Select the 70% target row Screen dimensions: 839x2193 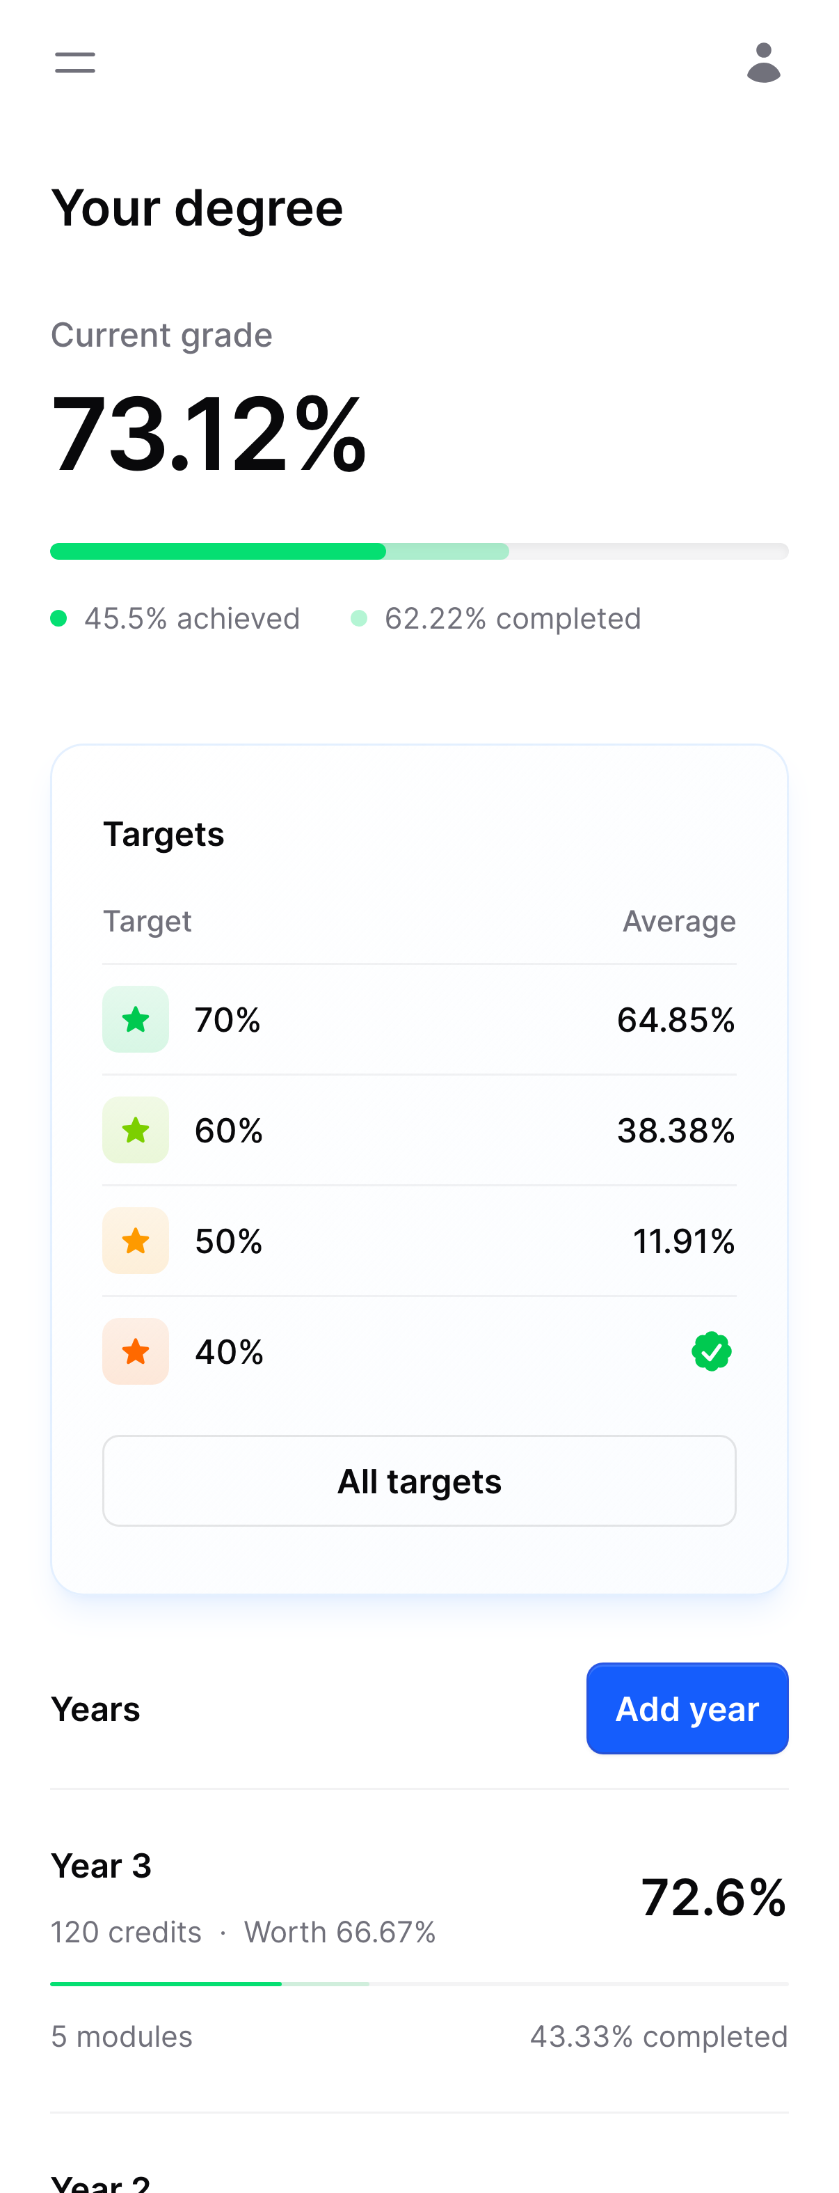tap(419, 1019)
